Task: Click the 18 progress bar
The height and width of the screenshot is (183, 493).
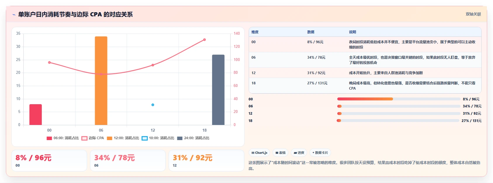Action: [x=398, y=121]
